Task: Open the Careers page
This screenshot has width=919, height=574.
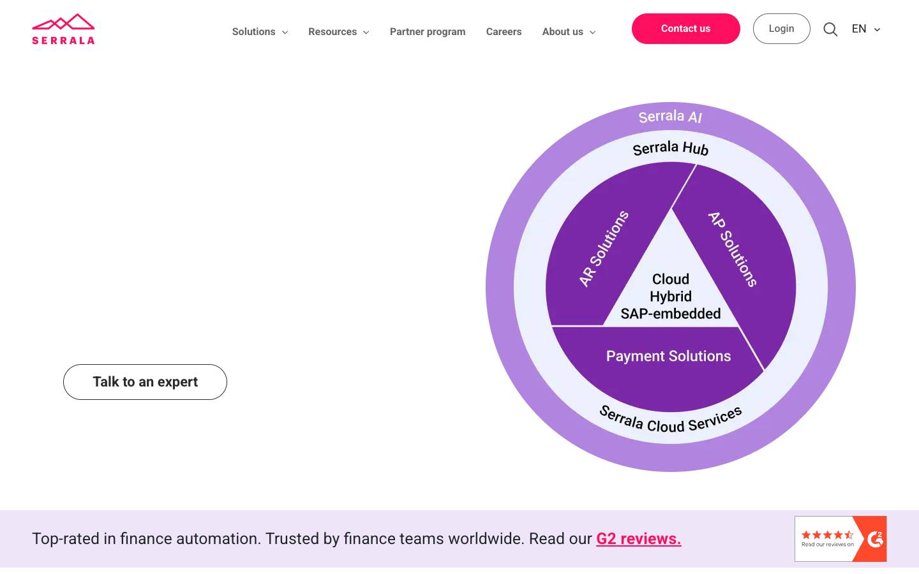Action: pyautogui.click(x=504, y=32)
